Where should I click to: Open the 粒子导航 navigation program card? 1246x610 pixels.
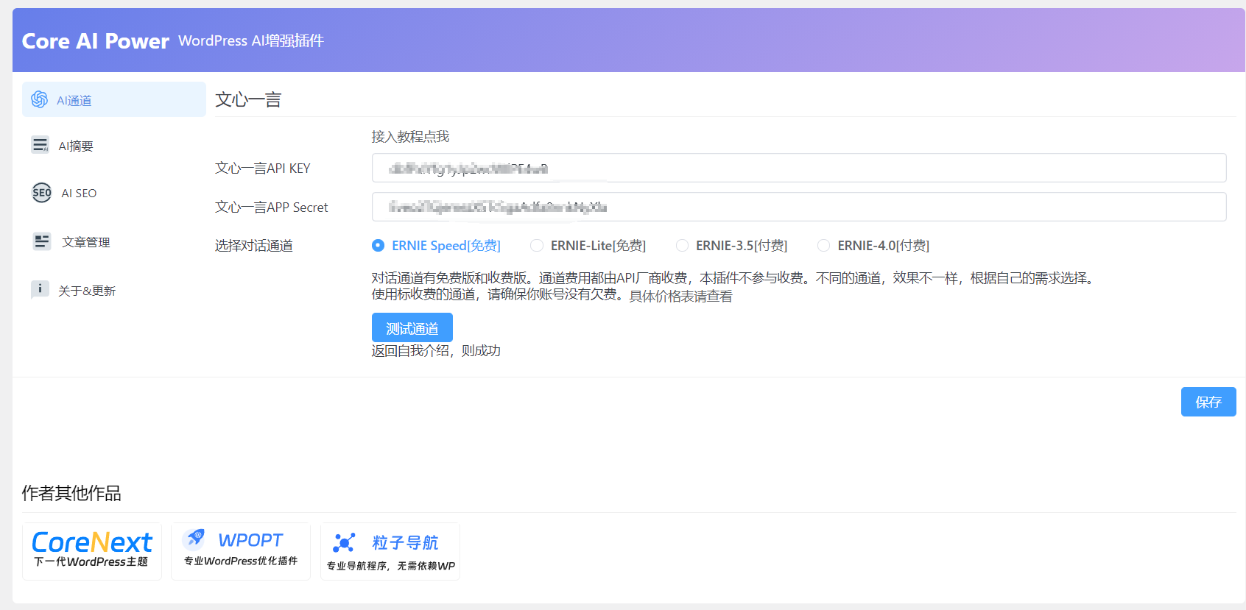pyautogui.click(x=390, y=551)
